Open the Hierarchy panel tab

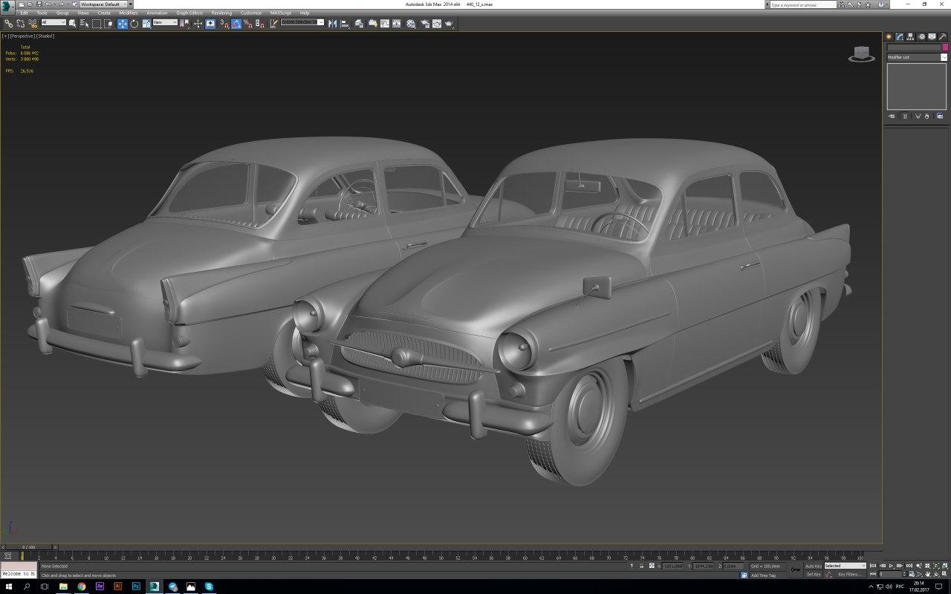pos(910,36)
